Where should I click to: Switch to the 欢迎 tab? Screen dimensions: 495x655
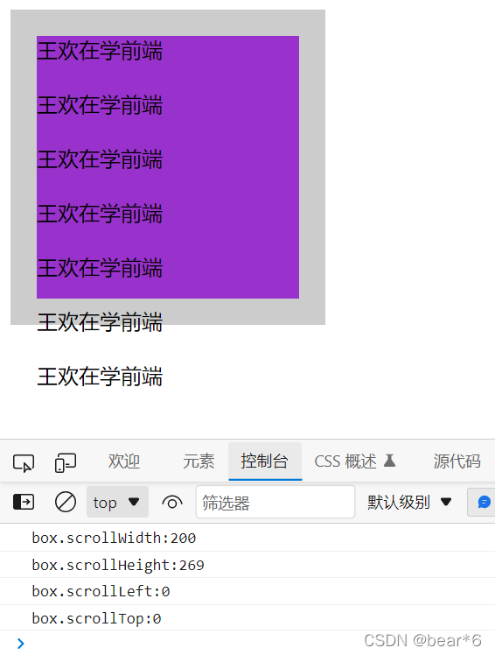click(x=124, y=461)
